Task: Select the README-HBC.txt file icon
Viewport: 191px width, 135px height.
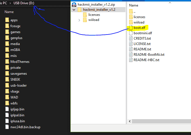Action: coord(131,60)
